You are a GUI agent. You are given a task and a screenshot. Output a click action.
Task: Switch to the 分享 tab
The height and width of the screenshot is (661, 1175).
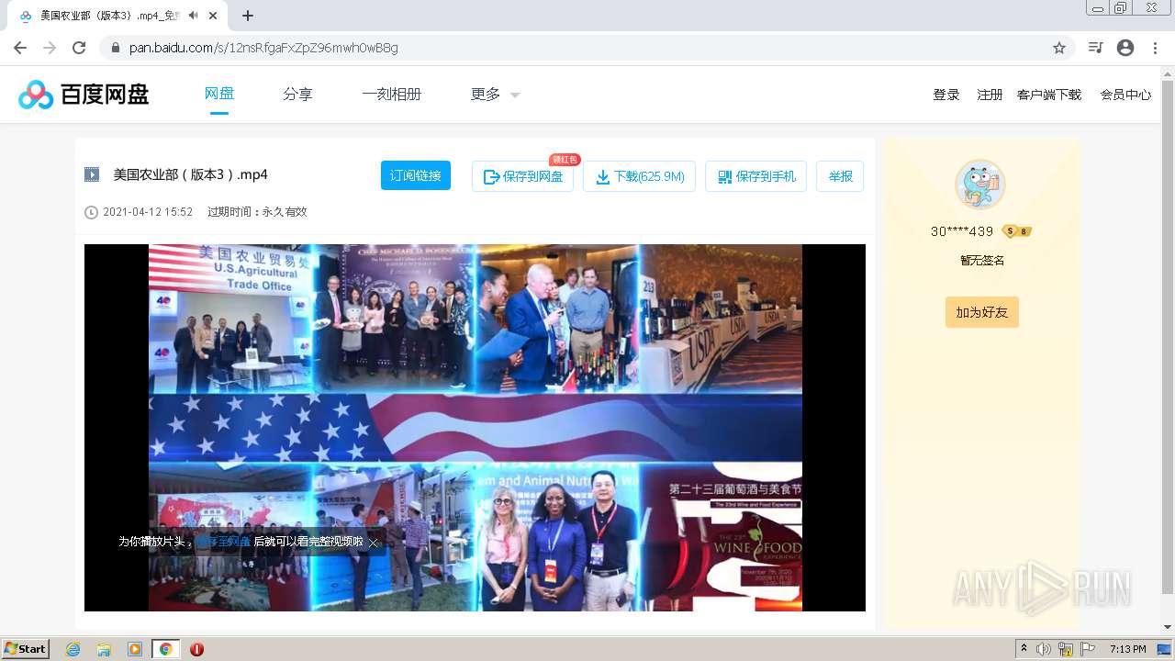[x=297, y=95]
